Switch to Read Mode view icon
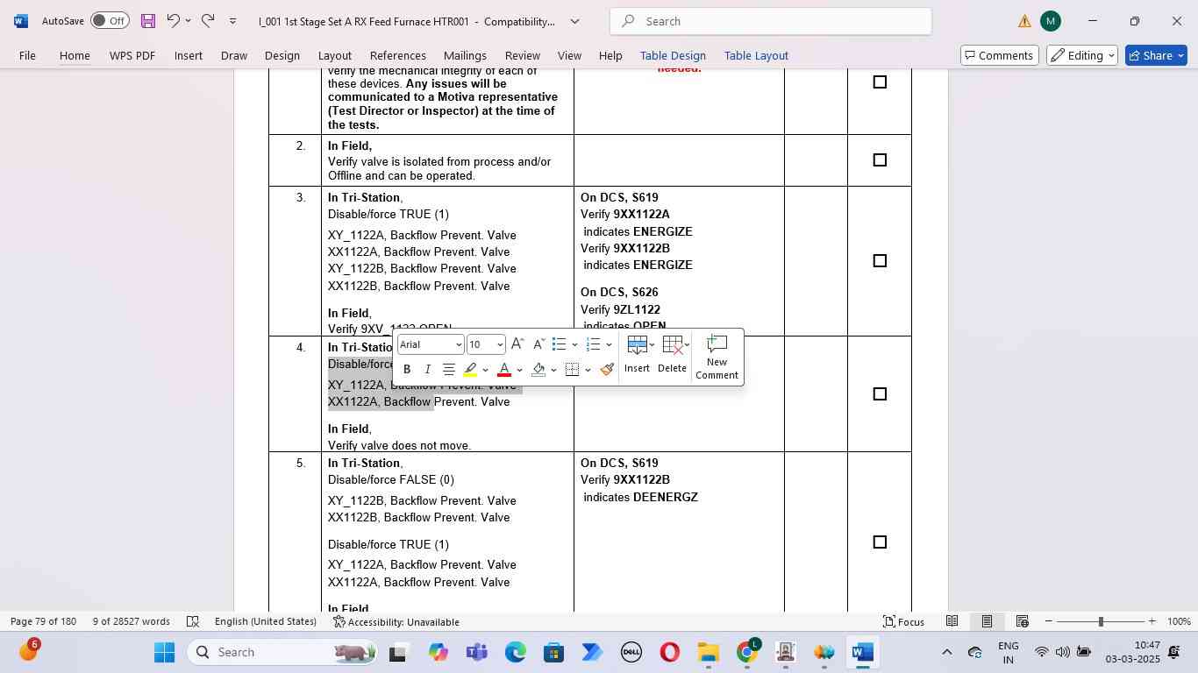The image size is (1198, 673). click(x=952, y=621)
